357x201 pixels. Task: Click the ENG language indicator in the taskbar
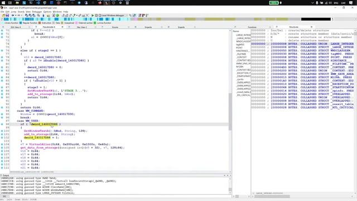click(336, 3)
